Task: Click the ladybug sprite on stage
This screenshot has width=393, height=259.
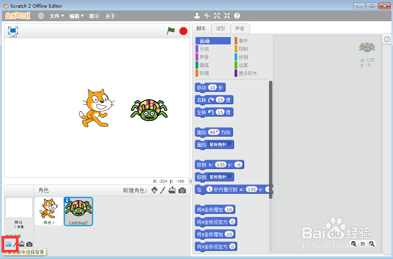Action: coord(149,110)
